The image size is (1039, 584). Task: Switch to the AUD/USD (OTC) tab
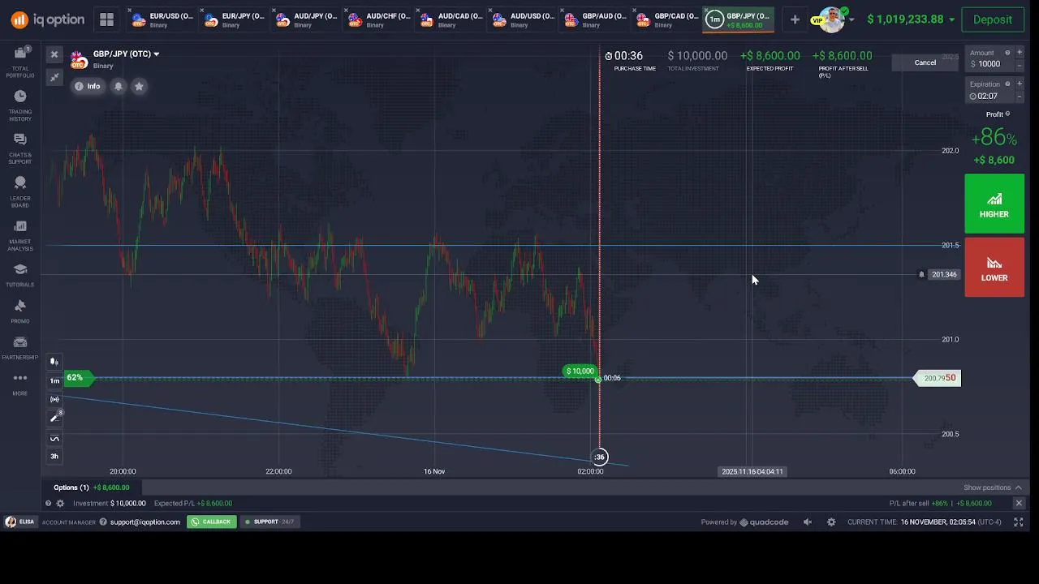click(523, 19)
